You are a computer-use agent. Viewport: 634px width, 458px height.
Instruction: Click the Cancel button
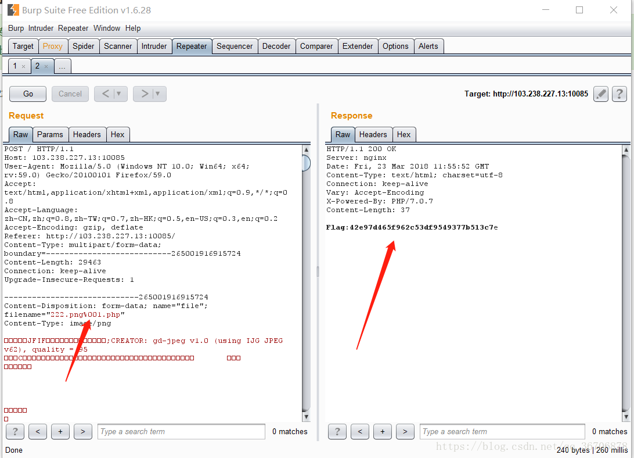(x=70, y=94)
